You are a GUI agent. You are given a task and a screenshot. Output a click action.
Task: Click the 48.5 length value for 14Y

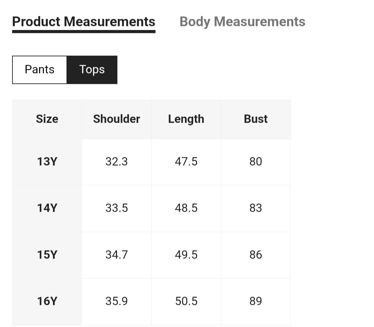pyautogui.click(x=186, y=208)
